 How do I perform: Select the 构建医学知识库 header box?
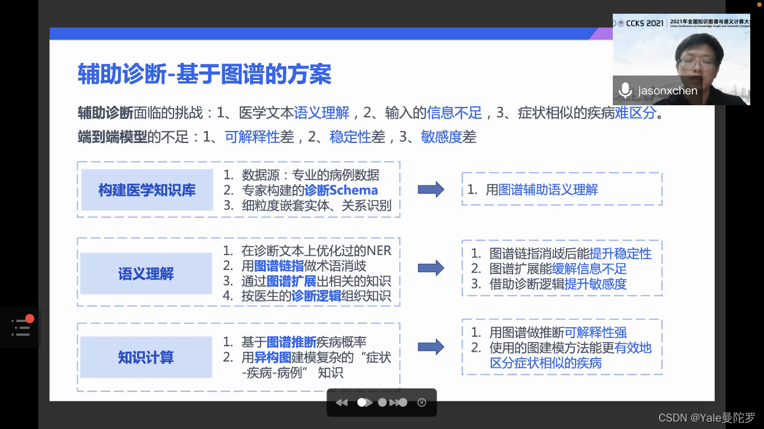point(145,189)
